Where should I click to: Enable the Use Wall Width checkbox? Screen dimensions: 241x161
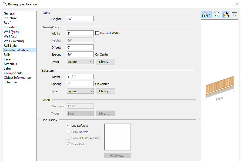point(97,33)
